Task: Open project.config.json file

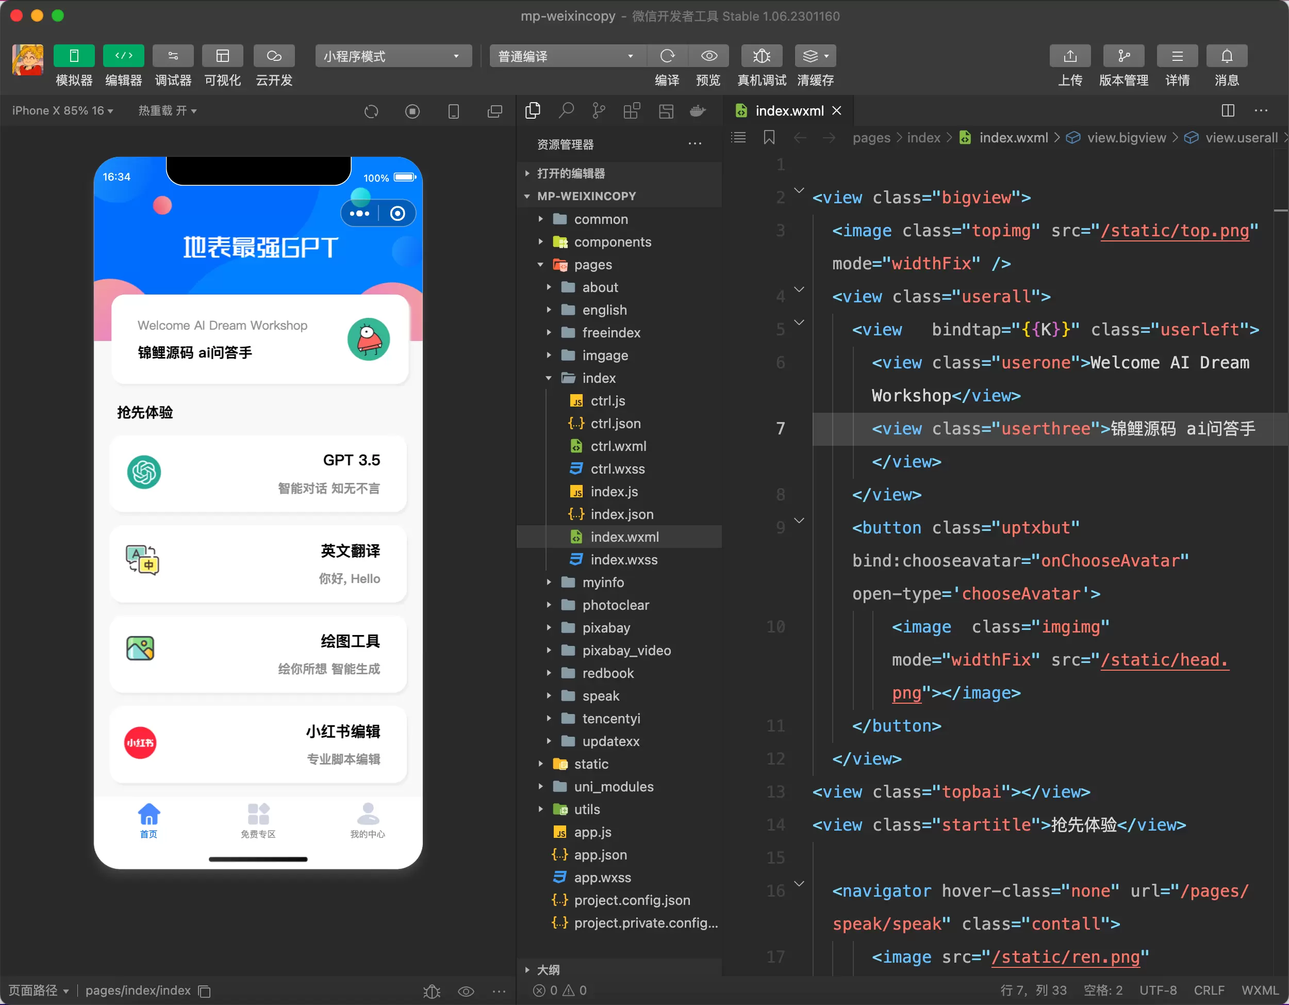Action: pos(619,900)
